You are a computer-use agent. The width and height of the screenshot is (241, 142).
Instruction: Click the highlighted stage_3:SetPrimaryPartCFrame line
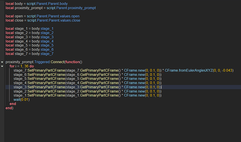[x=87, y=87]
